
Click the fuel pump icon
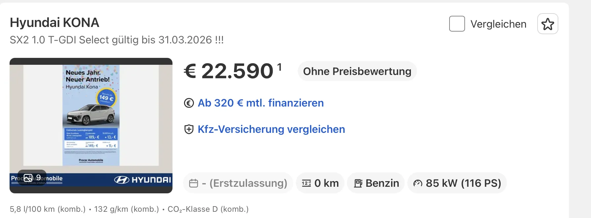tap(358, 183)
